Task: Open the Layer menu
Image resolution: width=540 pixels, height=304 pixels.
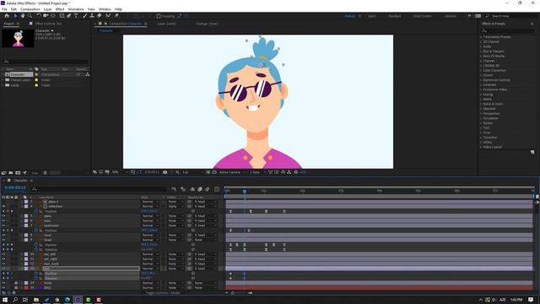Action: click(48, 9)
